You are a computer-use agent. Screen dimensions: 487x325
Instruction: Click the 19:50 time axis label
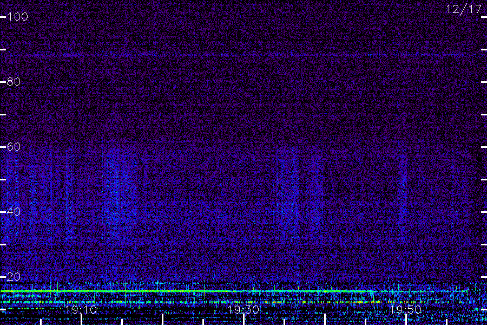pyautogui.click(x=406, y=309)
